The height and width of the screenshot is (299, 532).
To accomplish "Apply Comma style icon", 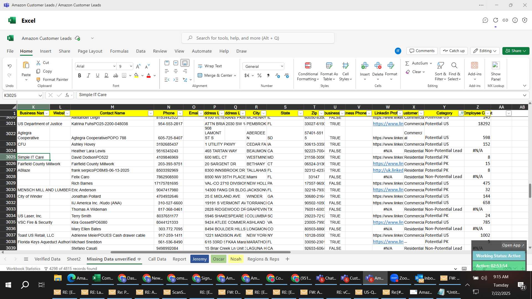I will tap(268, 75).
